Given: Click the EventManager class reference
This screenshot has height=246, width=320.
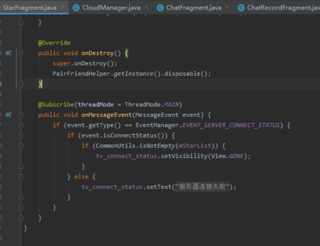Looking at the screenshot, I should 157,125.
